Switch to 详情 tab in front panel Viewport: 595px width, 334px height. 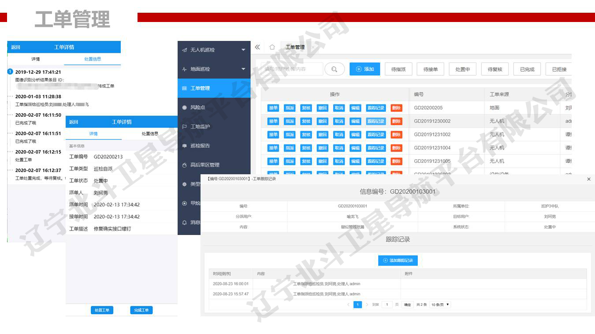click(93, 134)
